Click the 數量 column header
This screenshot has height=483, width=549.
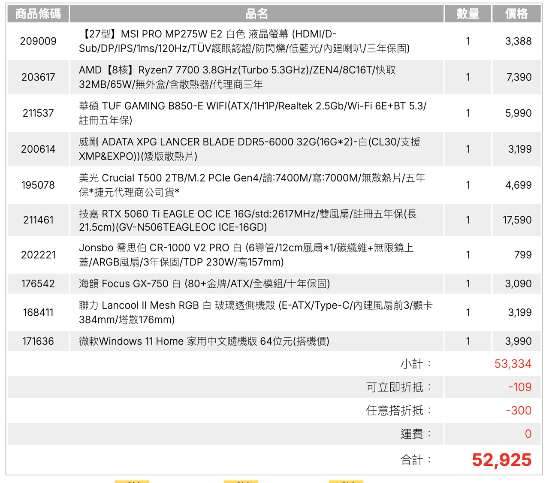pyautogui.click(x=468, y=14)
